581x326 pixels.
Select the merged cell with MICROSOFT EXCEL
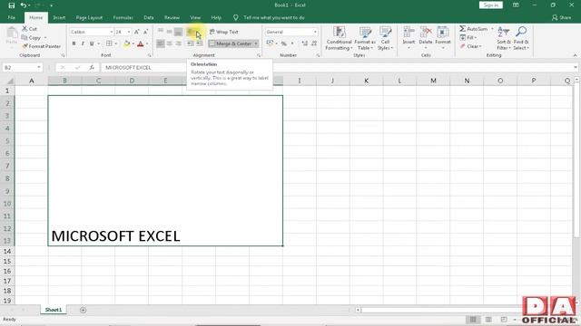165,171
